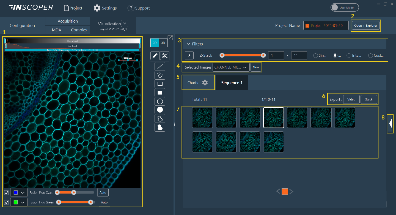
Task: Choose the straight line drawing tool
Action: [160, 66]
